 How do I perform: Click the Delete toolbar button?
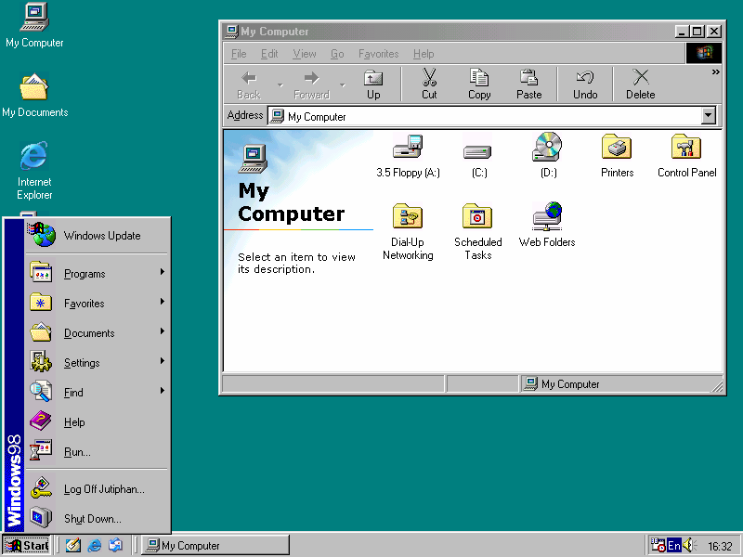641,84
